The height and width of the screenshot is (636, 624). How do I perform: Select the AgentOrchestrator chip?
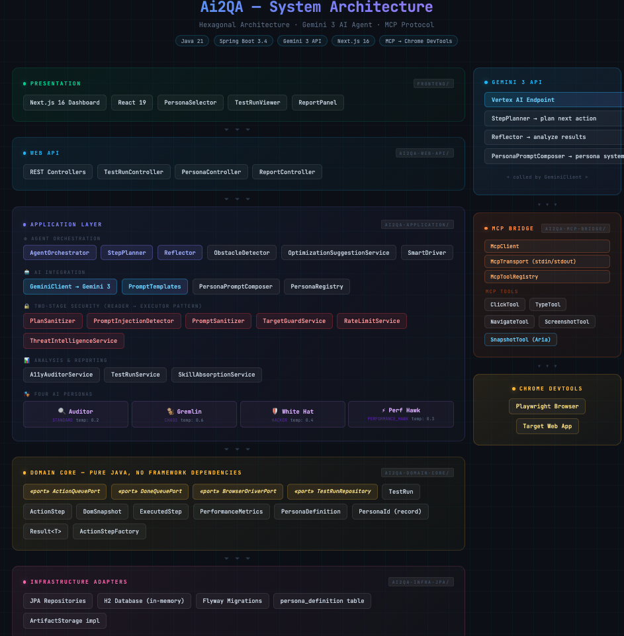click(60, 253)
